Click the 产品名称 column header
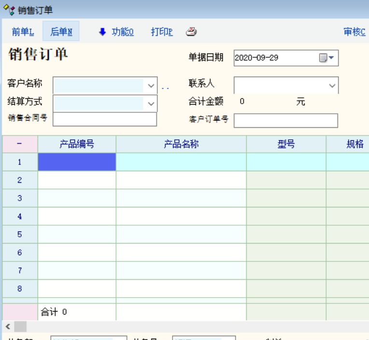Screen dimensions: 369x340 [181, 144]
